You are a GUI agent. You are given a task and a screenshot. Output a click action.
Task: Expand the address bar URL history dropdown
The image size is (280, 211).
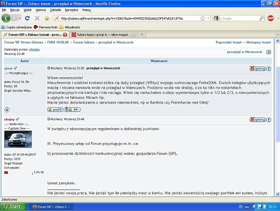tap(208, 18)
